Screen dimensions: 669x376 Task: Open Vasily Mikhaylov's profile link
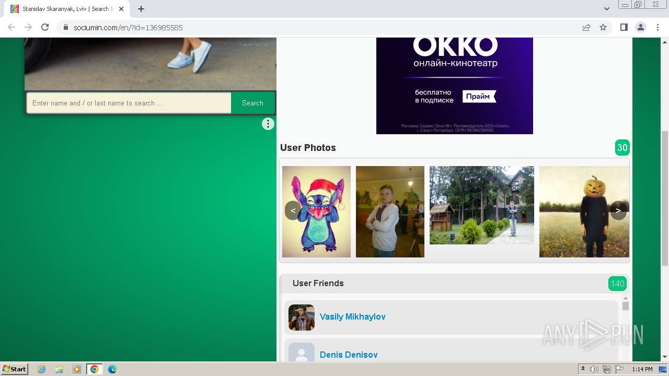tap(353, 316)
